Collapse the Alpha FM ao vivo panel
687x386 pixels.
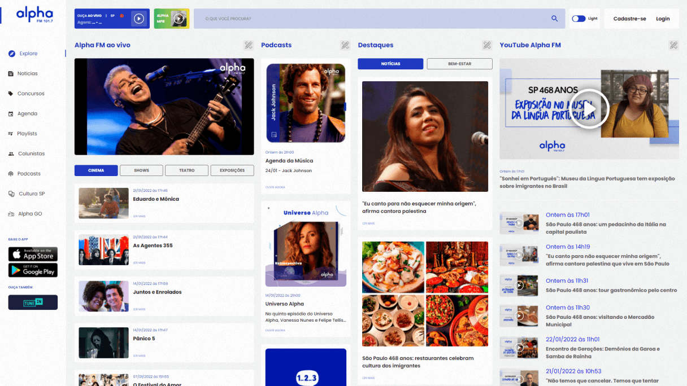click(248, 45)
